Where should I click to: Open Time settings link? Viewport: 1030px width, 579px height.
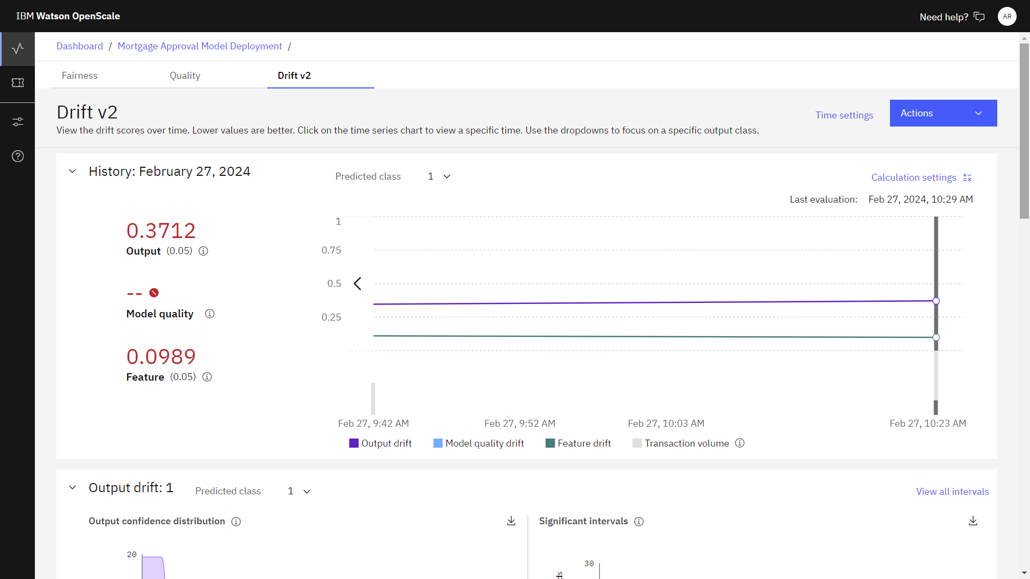pos(844,115)
